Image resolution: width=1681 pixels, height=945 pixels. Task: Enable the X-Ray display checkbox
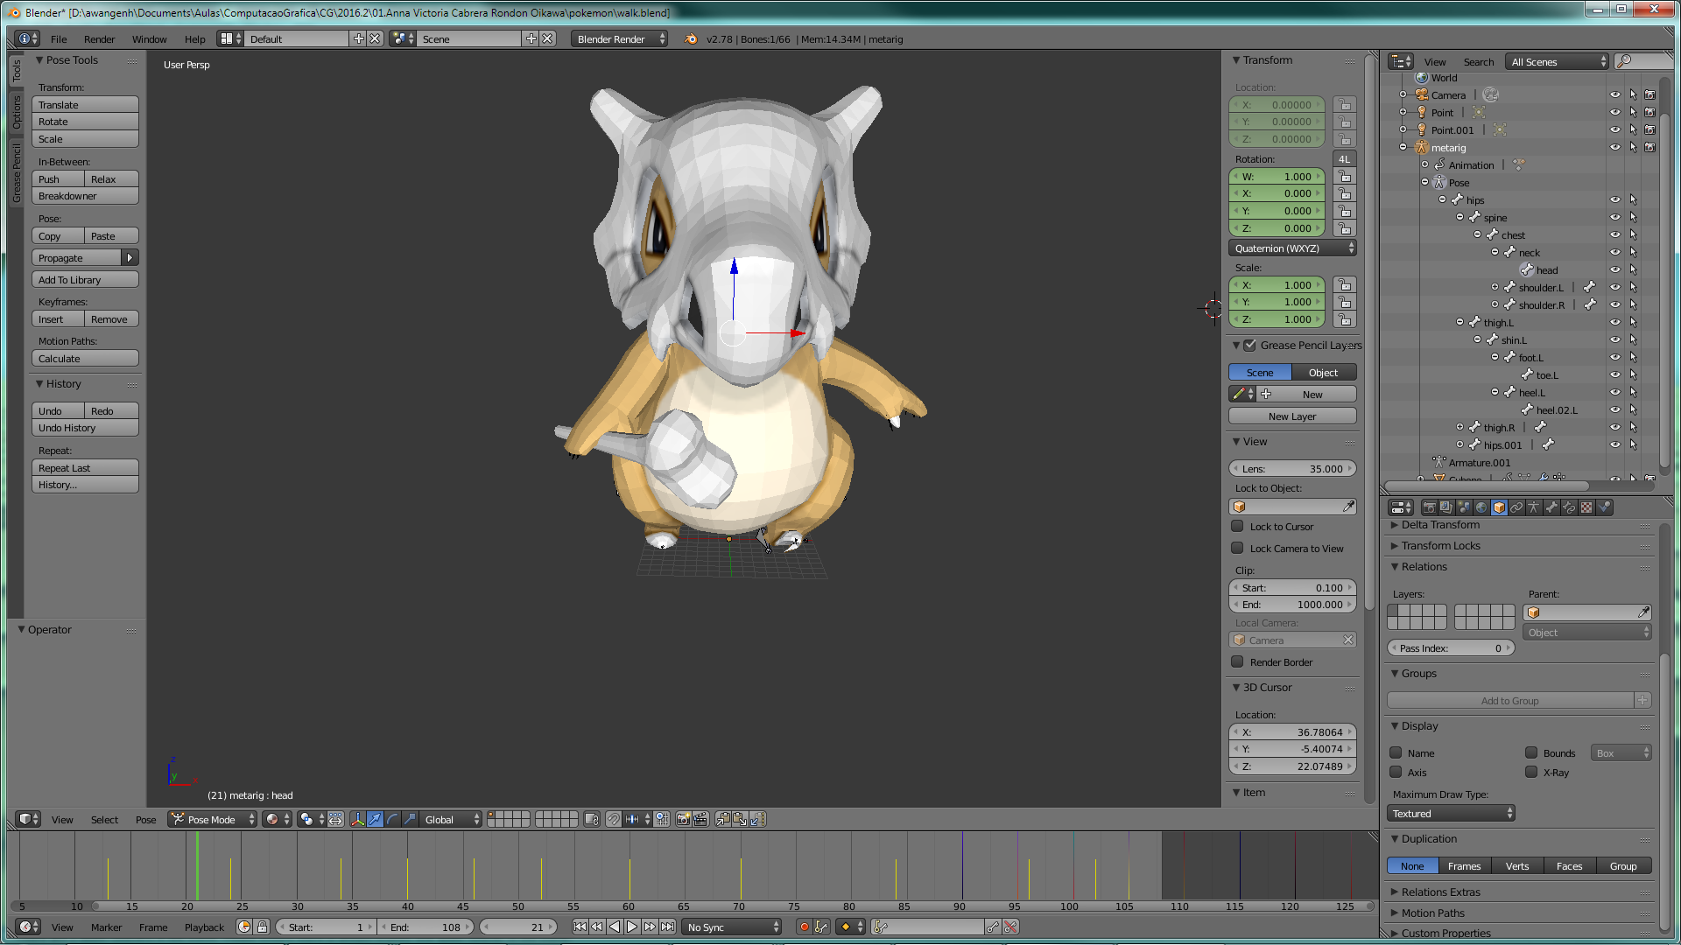tap(1531, 772)
